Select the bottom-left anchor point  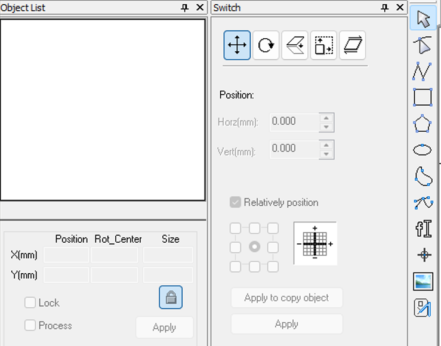pyautogui.click(x=235, y=267)
